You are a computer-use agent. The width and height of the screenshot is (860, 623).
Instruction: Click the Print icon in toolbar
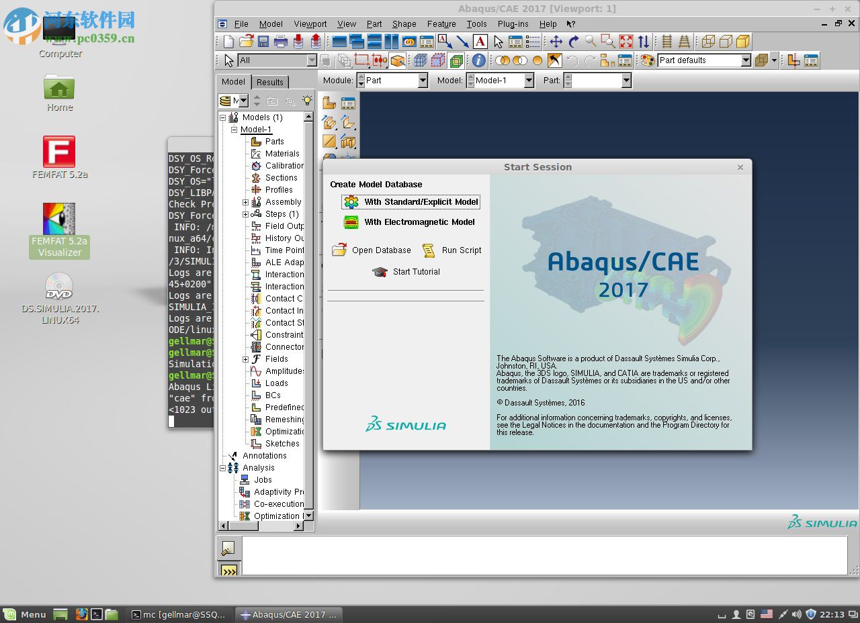280,42
